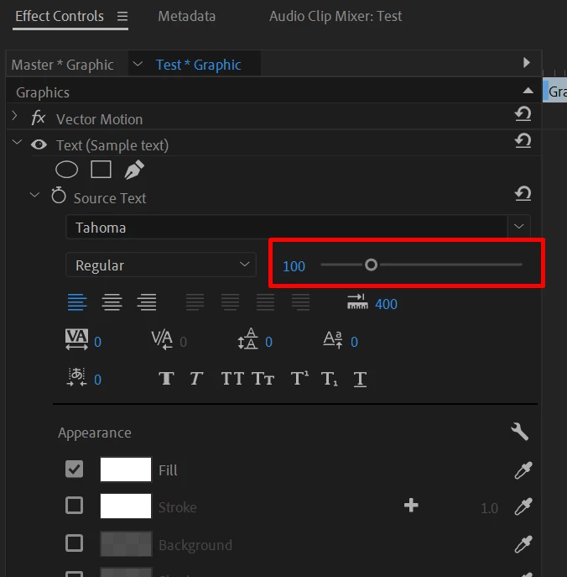Screen dimensions: 567x577
Task: Click the stroke width value 1.0
Action: tap(490, 508)
